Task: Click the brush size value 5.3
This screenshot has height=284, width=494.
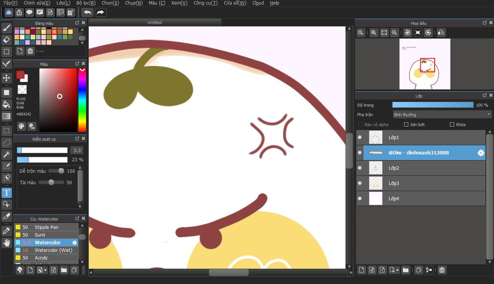Action: pyautogui.click(x=77, y=150)
